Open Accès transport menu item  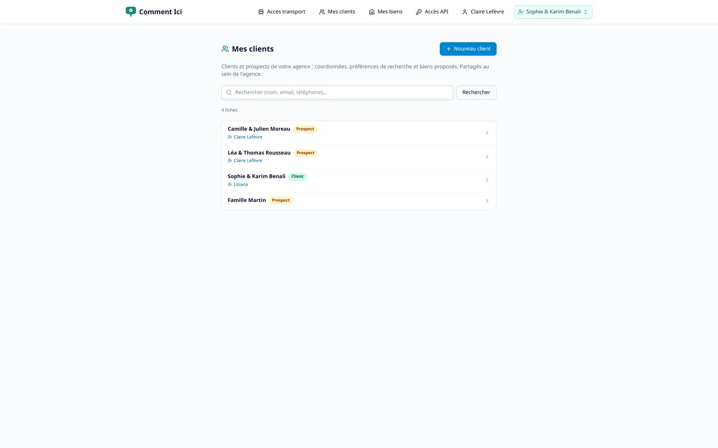[282, 12]
